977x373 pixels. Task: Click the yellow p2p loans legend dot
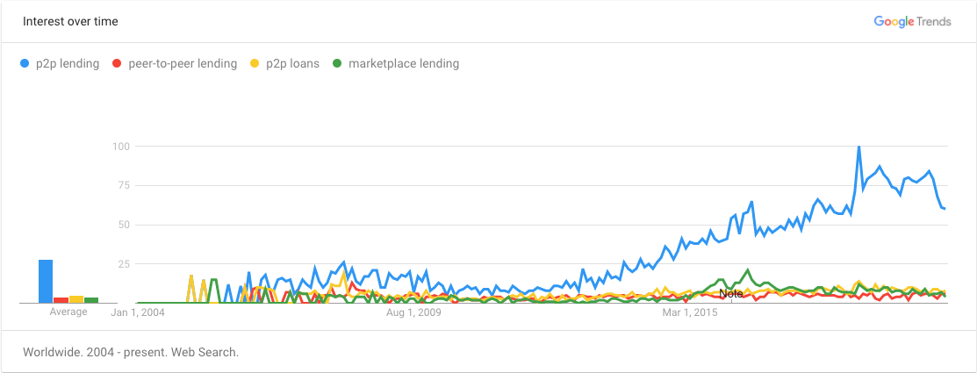click(x=255, y=63)
